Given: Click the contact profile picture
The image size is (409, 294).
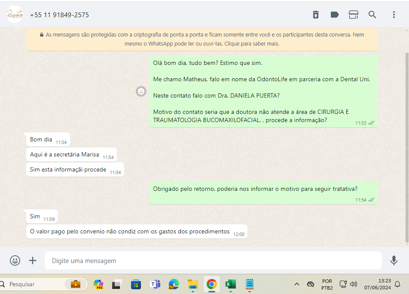Looking at the screenshot, I should [15, 15].
